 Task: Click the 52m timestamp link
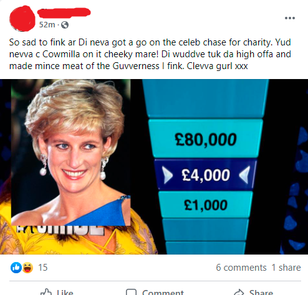47,25
